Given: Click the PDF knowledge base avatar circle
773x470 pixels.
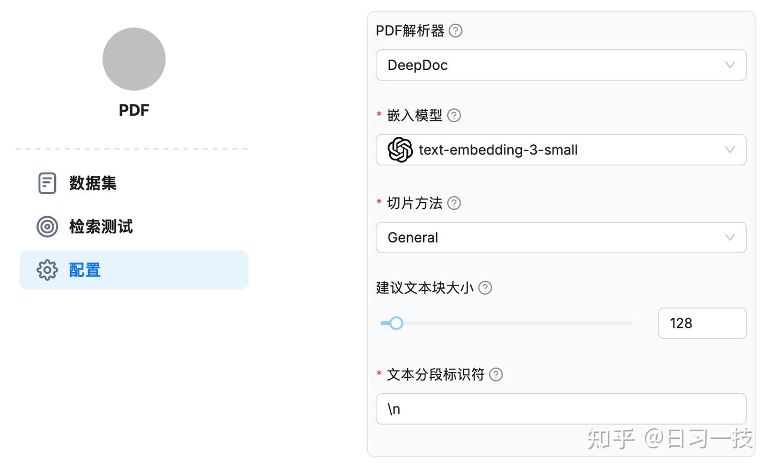Looking at the screenshot, I should [x=134, y=59].
